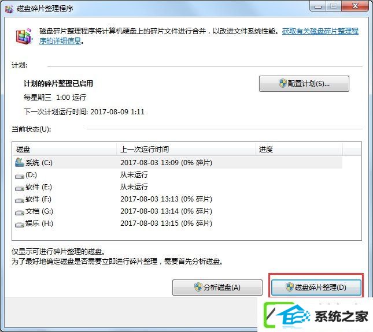Click 从未运行 status for (D:)
Image resolution: width=373 pixels, height=332 pixels.
click(134, 175)
